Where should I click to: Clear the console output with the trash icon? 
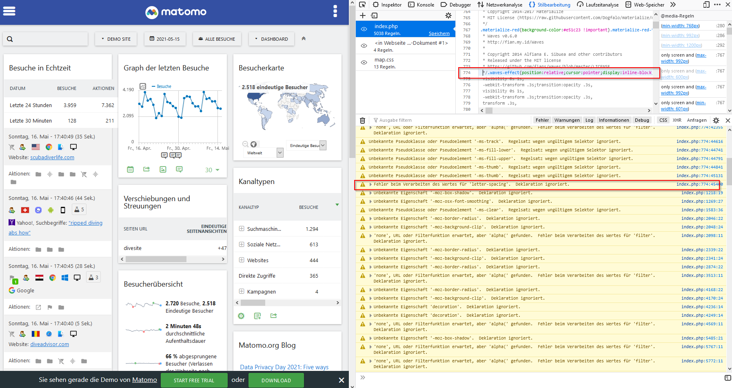(x=362, y=120)
